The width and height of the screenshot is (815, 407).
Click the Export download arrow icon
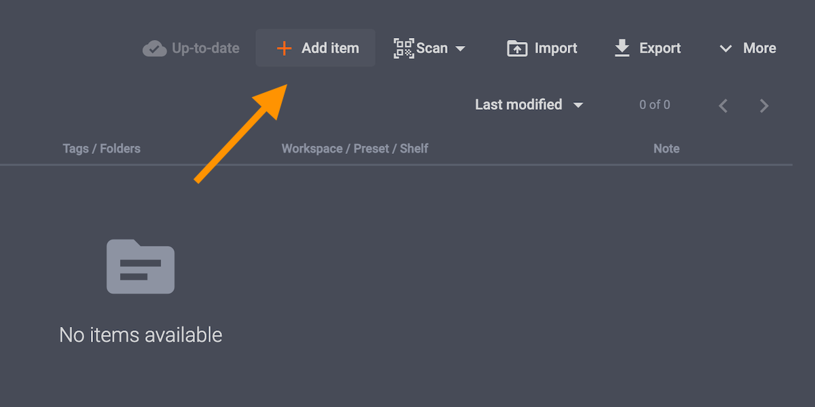click(x=622, y=48)
